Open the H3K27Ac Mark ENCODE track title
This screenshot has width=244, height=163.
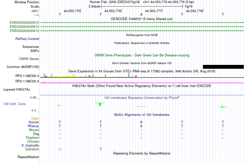click(x=142, y=86)
